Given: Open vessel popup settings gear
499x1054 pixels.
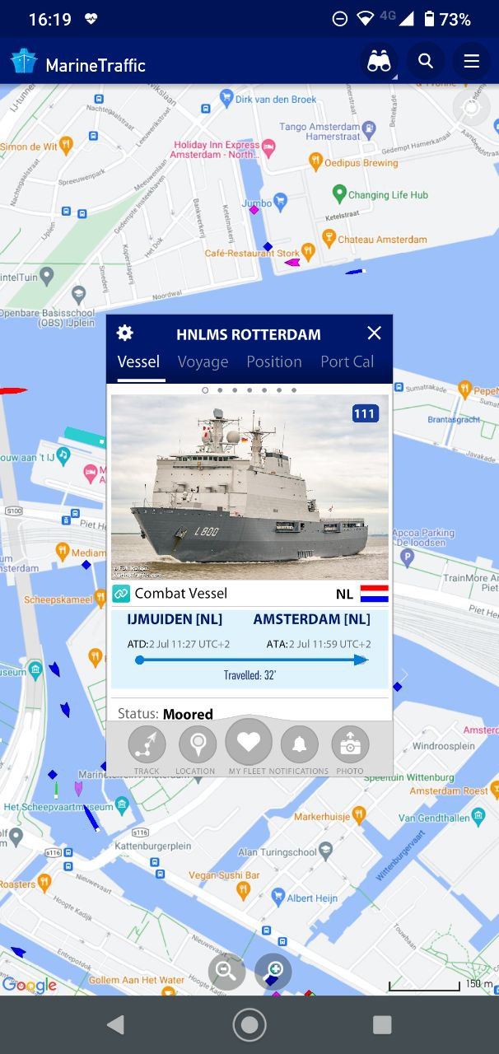Looking at the screenshot, I should point(125,333).
